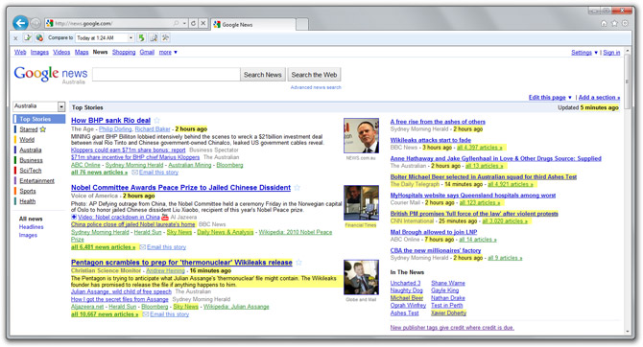Viewport: 643px width, 347px height.
Task: Open 'Mal Brough allowed to join LNP'
Action: (x=434, y=232)
